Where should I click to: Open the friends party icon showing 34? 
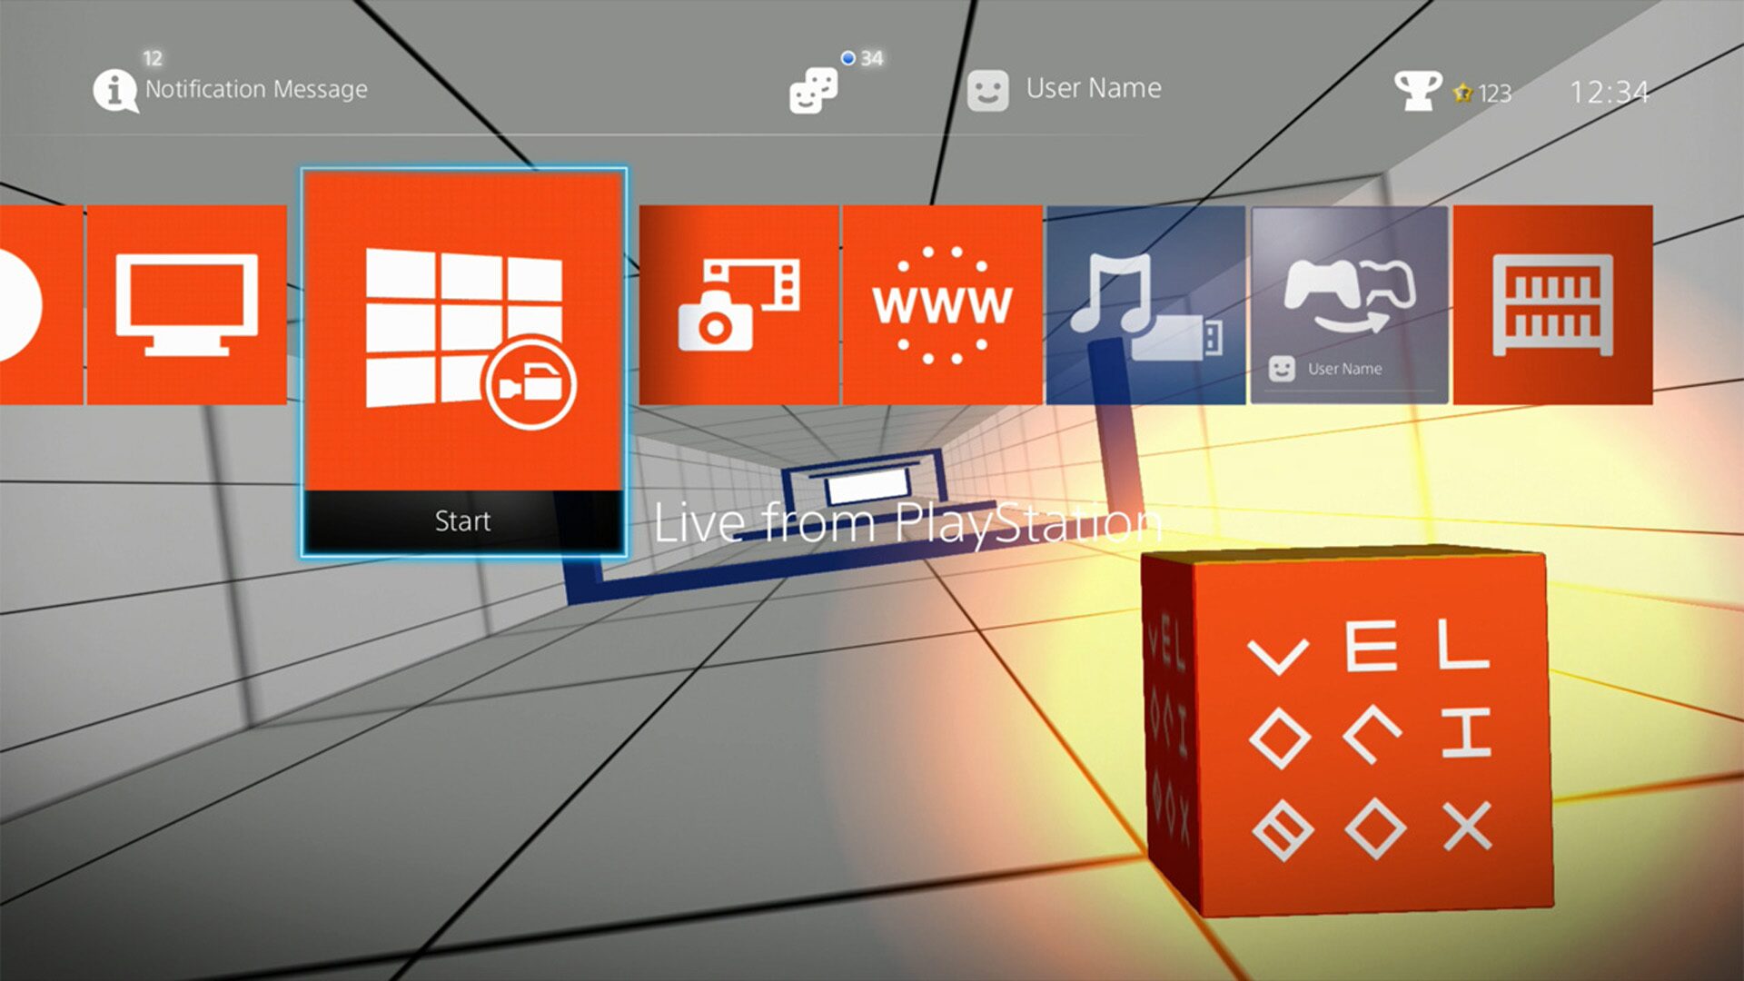(815, 91)
